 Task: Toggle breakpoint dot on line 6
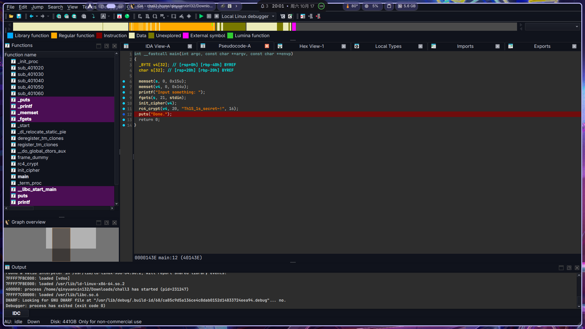point(124,81)
